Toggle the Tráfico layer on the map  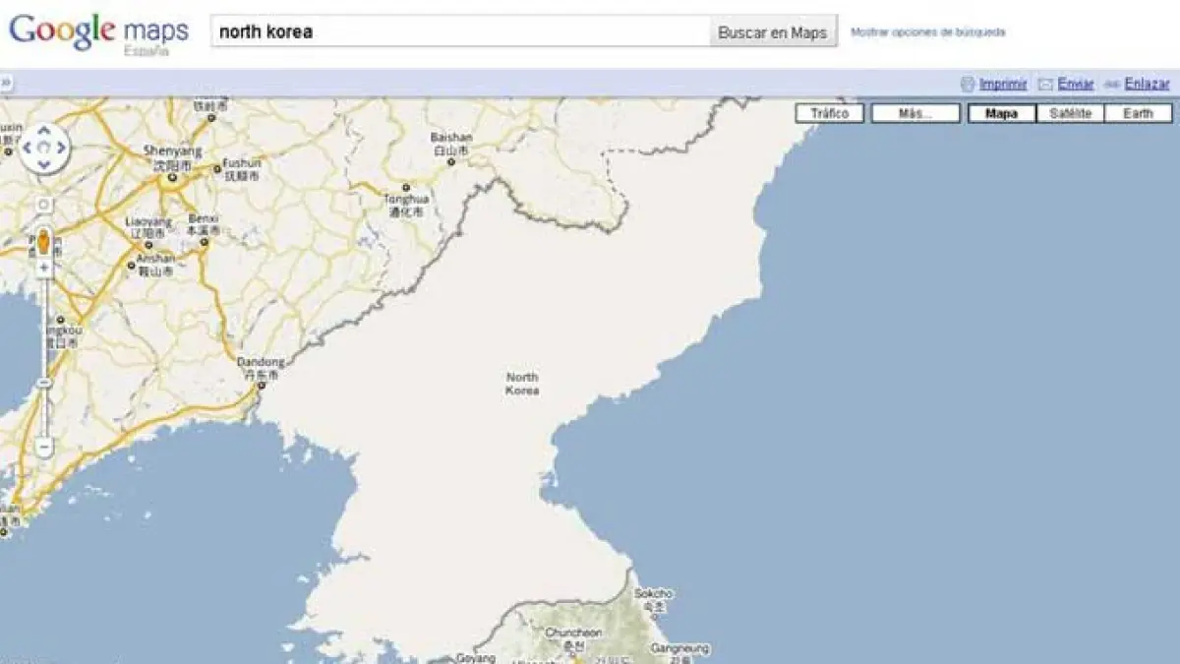pos(829,113)
